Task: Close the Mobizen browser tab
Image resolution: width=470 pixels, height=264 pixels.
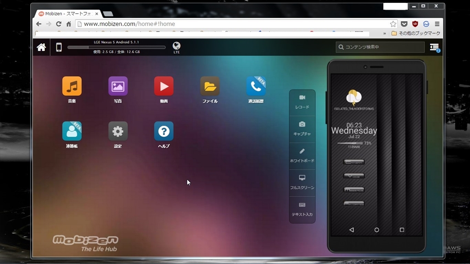Action: [x=96, y=14]
